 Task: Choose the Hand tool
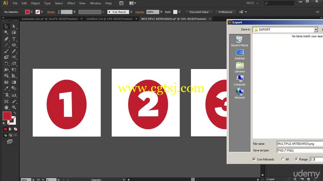coord(6,107)
